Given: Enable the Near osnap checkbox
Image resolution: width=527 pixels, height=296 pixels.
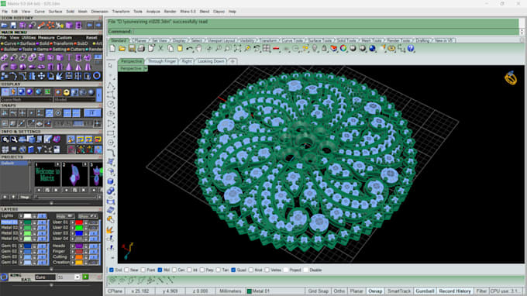Looking at the screenshot, I should [126, 270].
